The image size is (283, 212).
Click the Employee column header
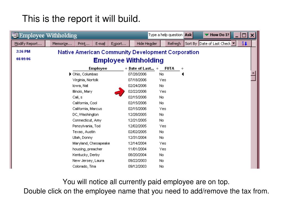tap(98, 68)
